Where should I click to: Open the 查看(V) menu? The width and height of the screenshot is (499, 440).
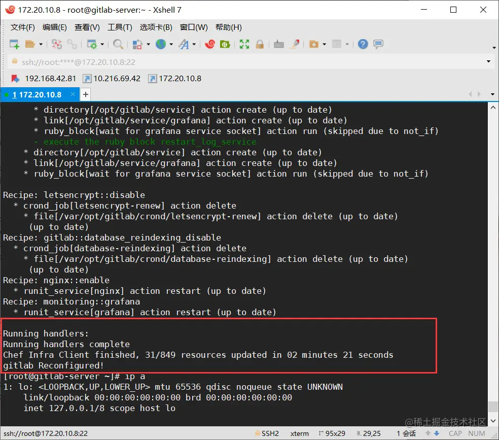coord(87,27)
